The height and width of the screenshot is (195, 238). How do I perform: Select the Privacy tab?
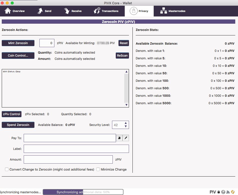pyautogui.click(x=139, y=11)
